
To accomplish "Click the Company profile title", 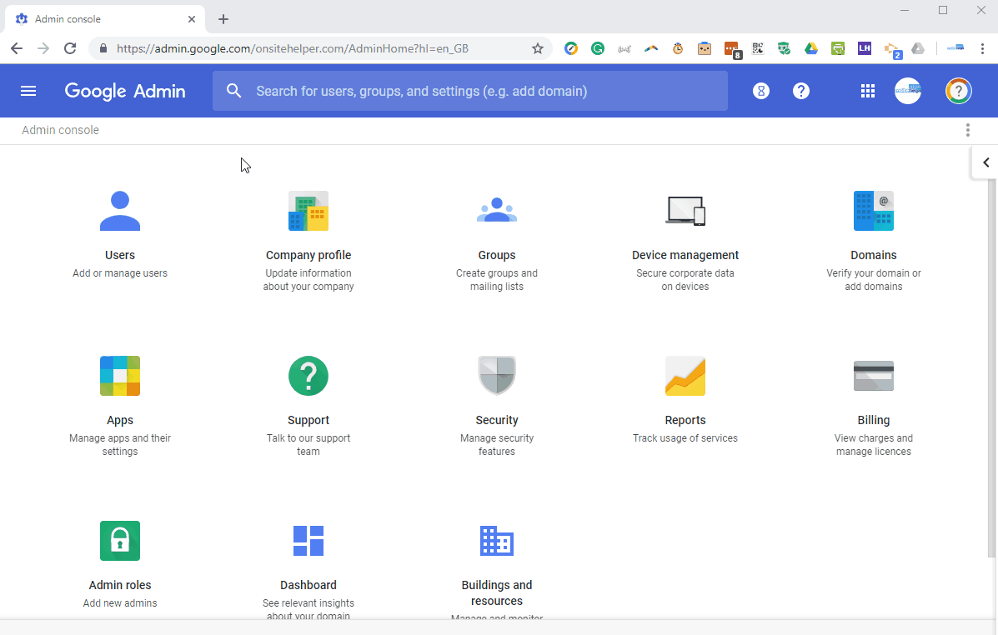I will pos(308,255).
